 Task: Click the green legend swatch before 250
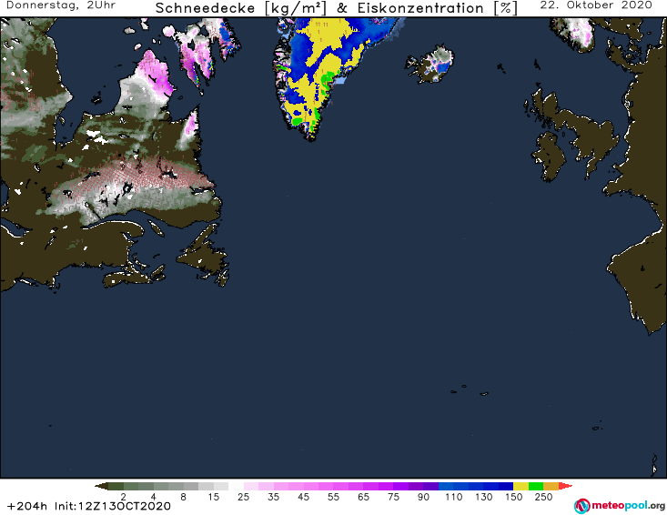pyautogui.click(x=536, y=486)
